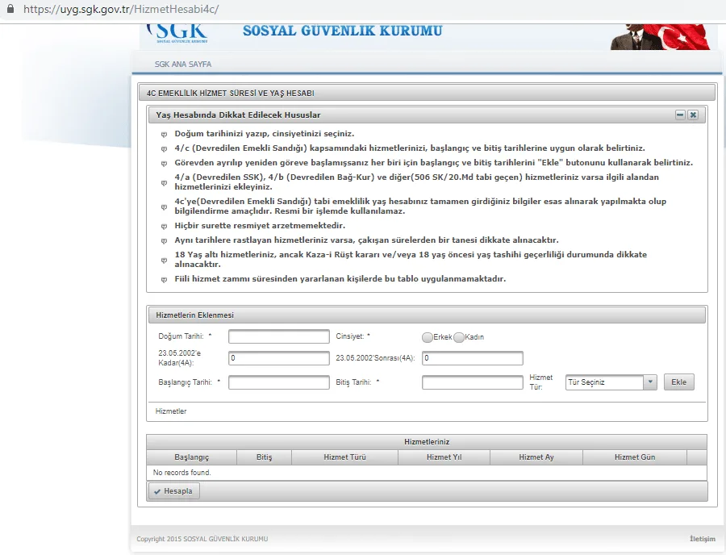726x555 pixels.
Task: Click the Hizmet Türü column header
Action: pyautogui.click(x=344, y=457)
